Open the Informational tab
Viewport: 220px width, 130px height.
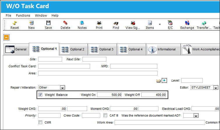163,49
